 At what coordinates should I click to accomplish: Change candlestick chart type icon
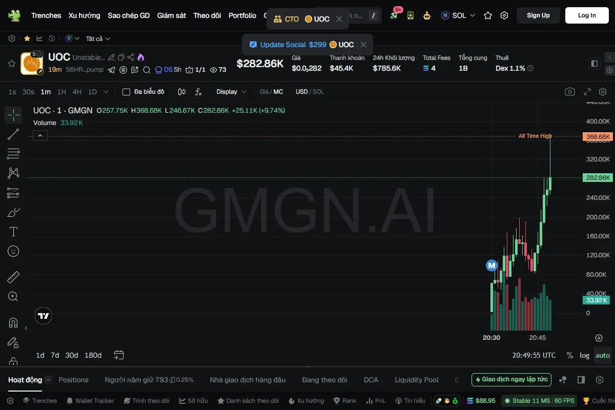(181, 92)
